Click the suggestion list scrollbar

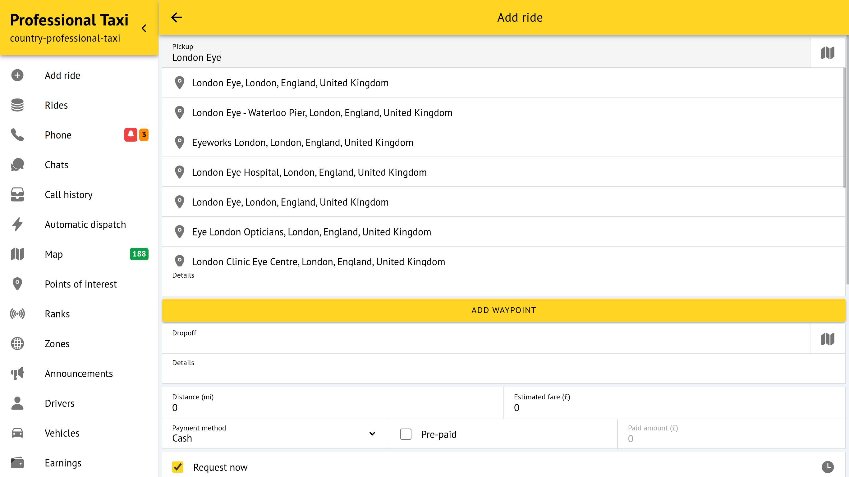pos(844,129)
